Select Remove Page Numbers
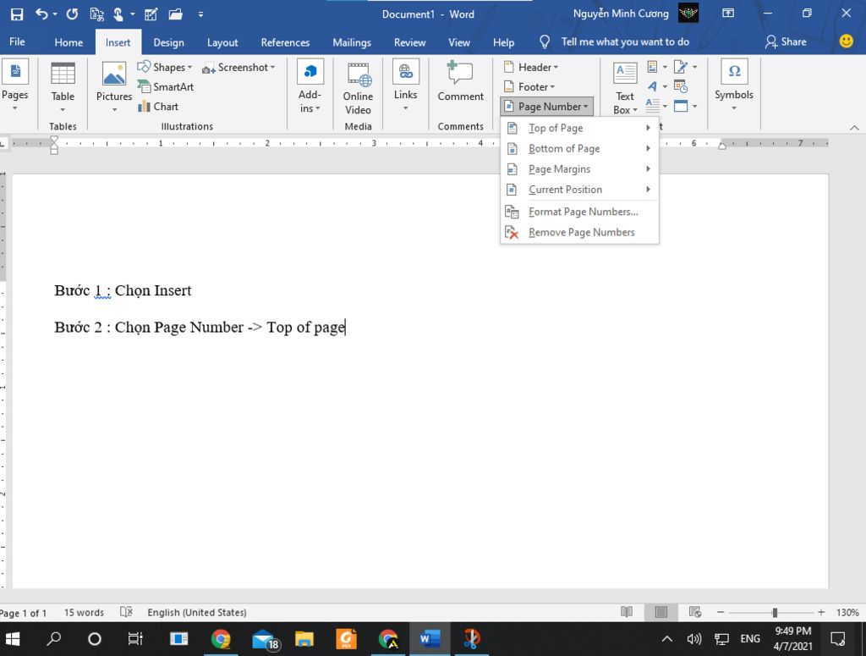 (x=579, y=232)
